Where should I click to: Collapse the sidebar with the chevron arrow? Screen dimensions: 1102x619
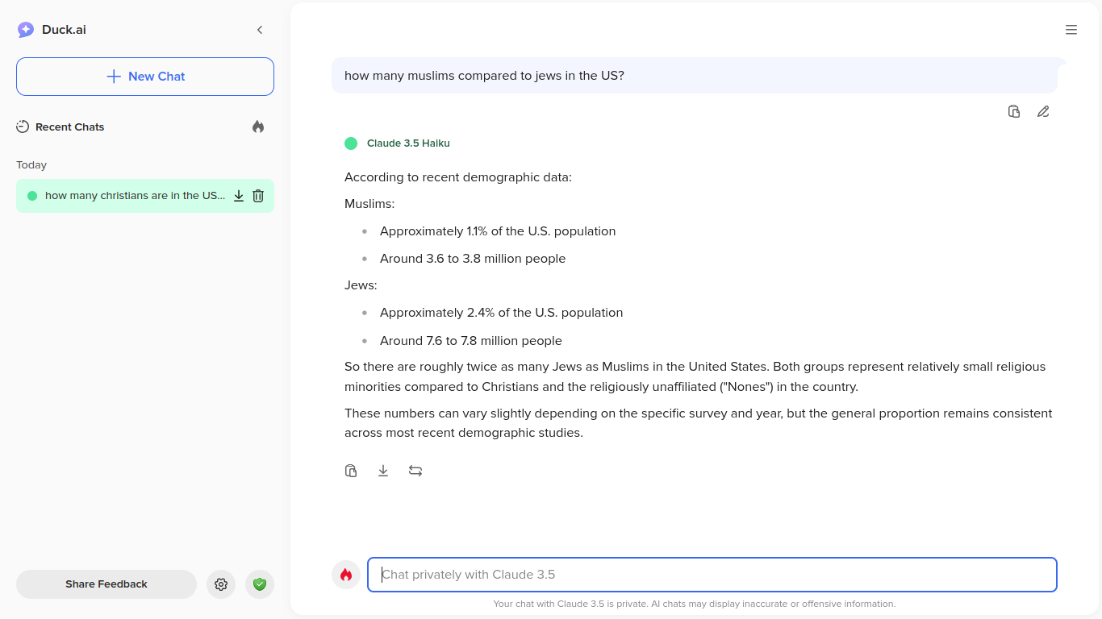click(260, 30)
